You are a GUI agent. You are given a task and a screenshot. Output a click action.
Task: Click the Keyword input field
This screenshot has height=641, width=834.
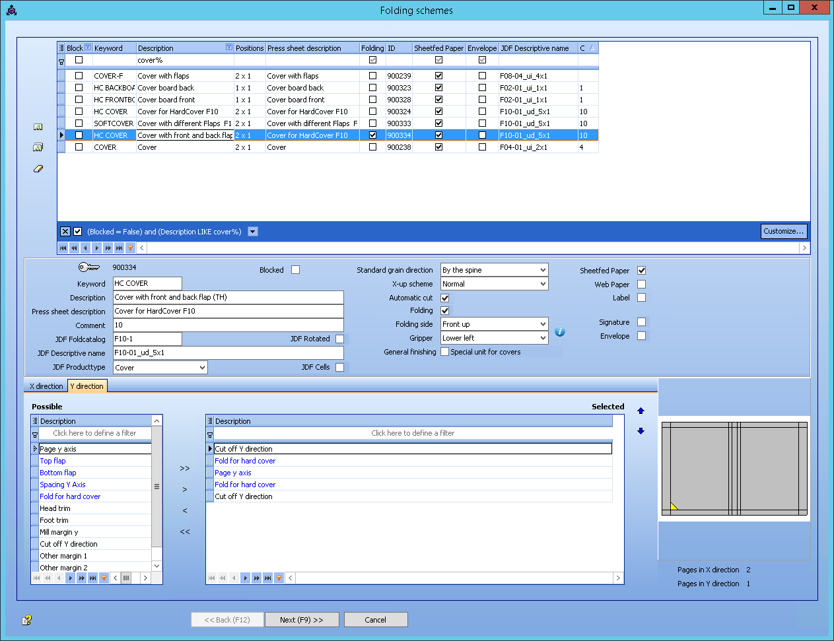[x=147, y=283]
